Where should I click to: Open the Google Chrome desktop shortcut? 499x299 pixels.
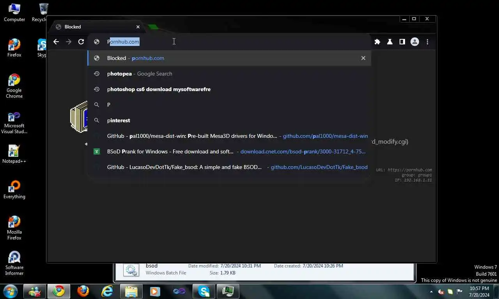pyautogui.click(x=14, y=86)
